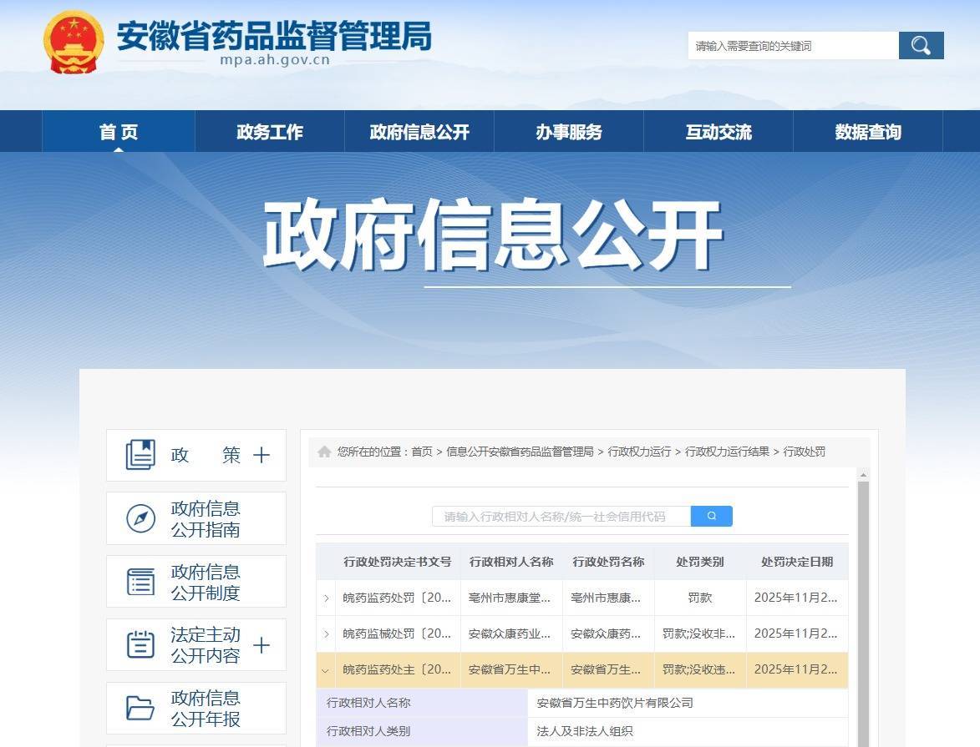The width and height of the screenshot is (980, 747).
Task: Collapse the expanded 安徽省万生中药 penalty row
Action: coord(326,669)
